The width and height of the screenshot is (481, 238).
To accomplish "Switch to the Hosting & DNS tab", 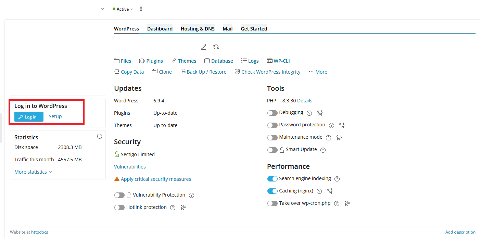I will coord(198,29).
